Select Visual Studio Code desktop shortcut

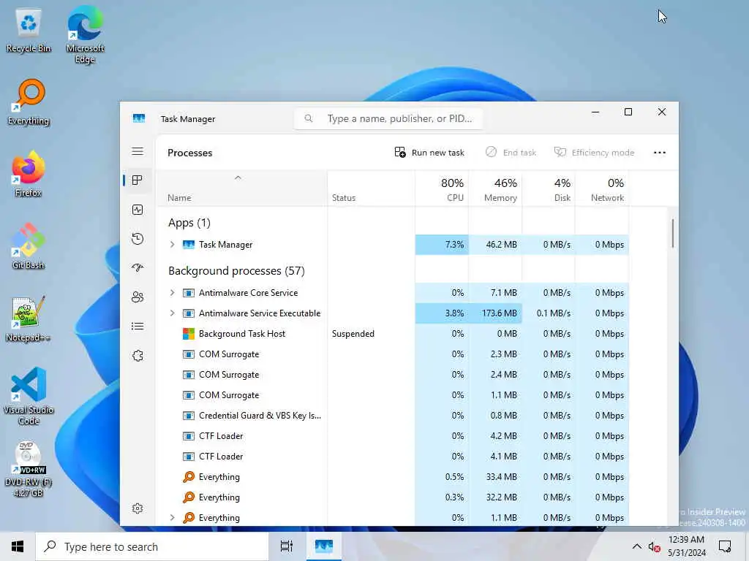click(x=29, y=396)
